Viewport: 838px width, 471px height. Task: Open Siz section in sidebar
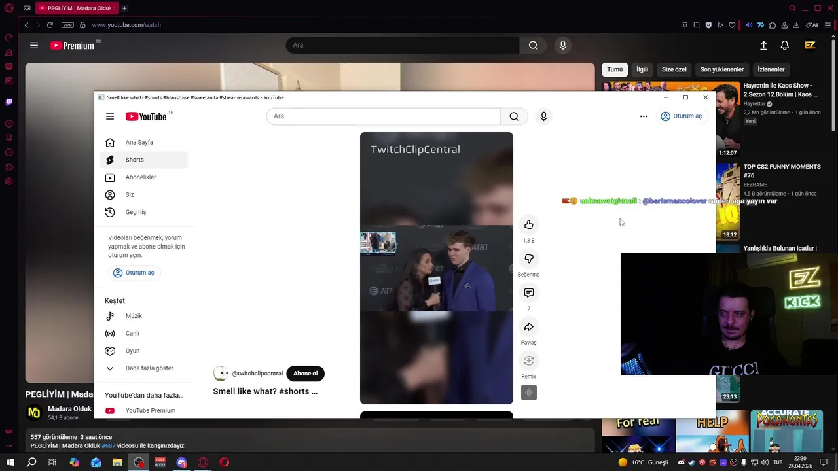[144, 195]
